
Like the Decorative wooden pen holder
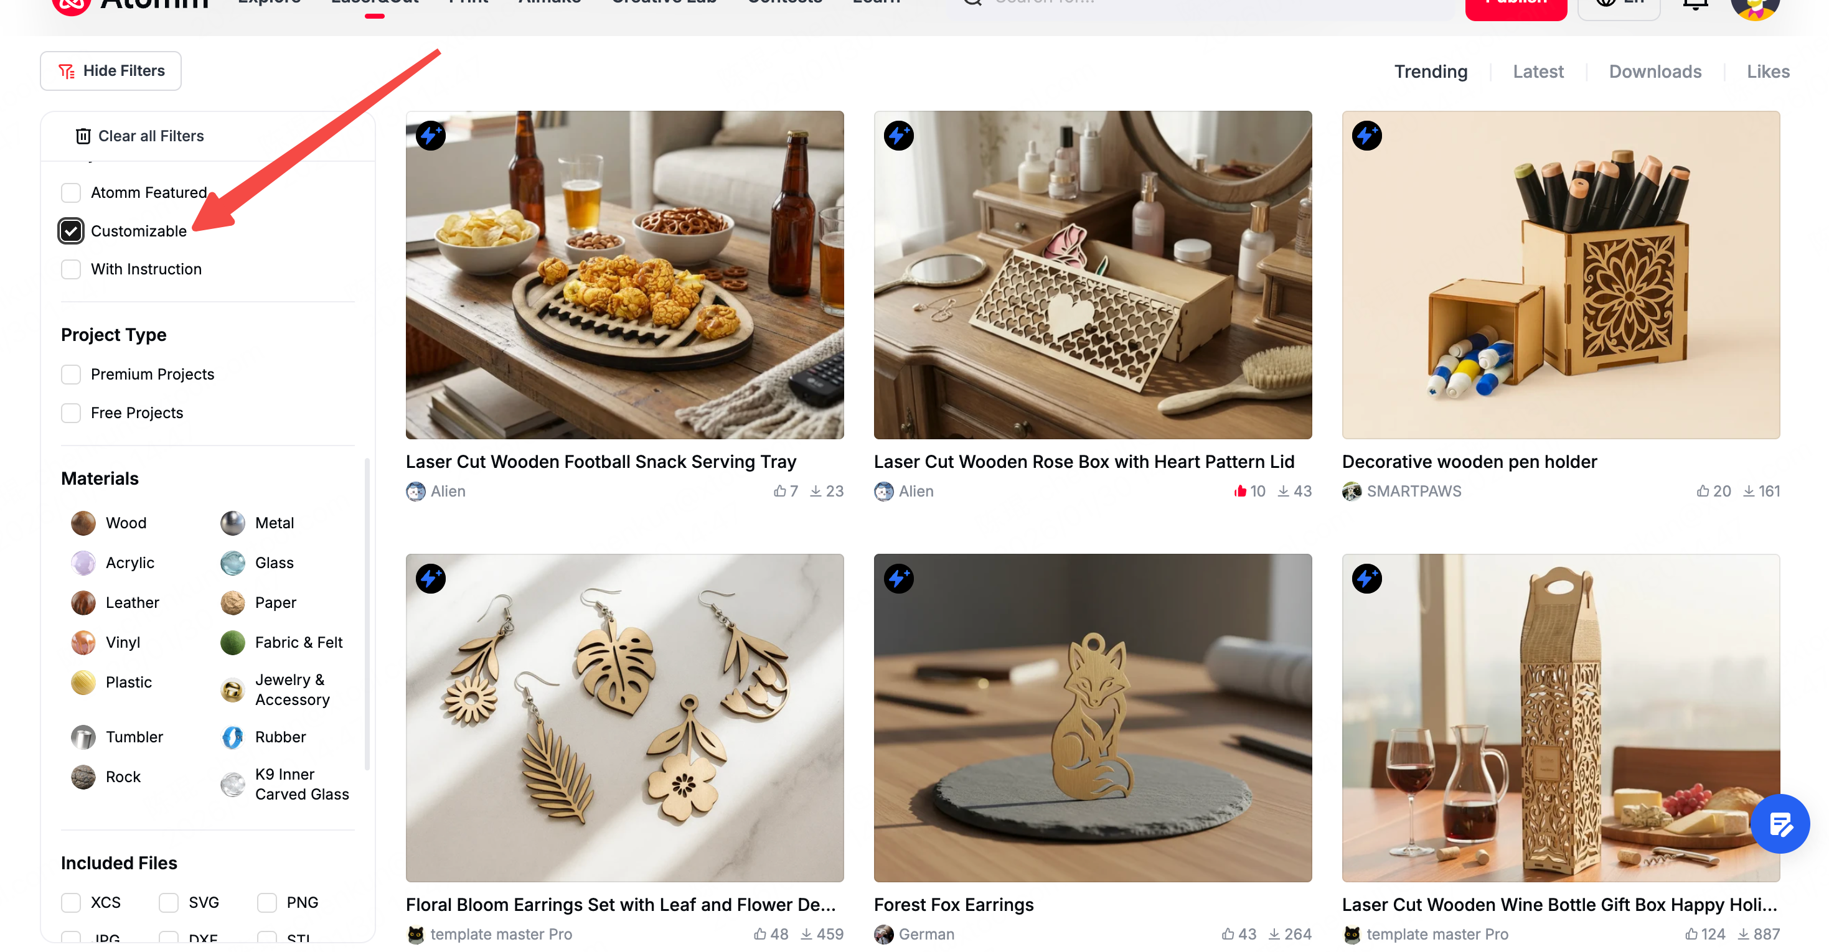tap(1702, 492)
